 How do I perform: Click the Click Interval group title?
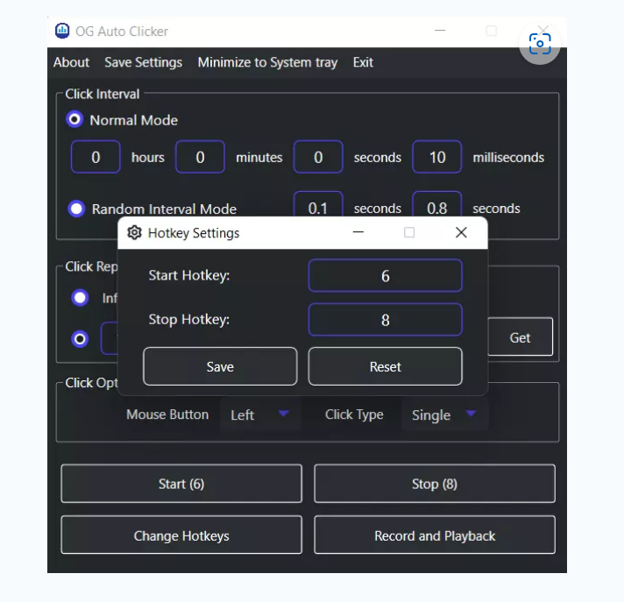(x=103, y=94)
